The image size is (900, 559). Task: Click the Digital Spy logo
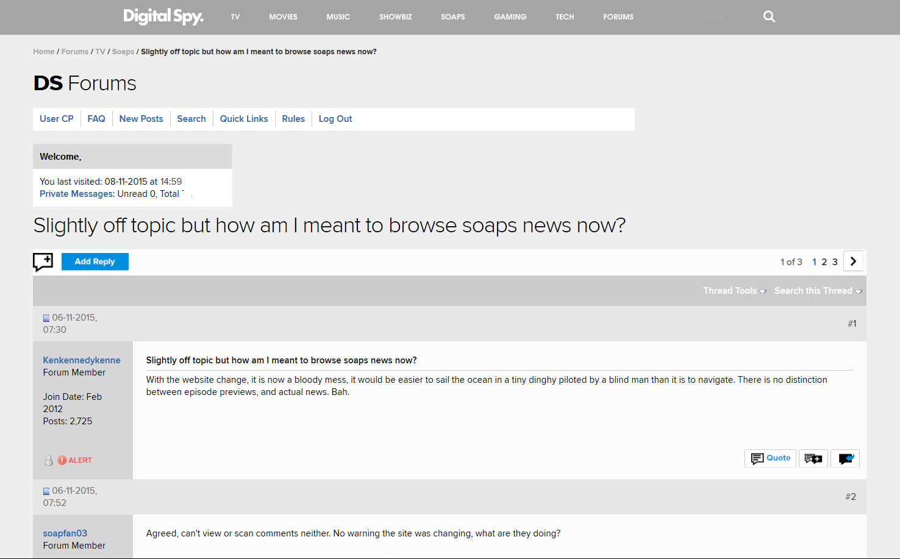[x=163, y=16]
